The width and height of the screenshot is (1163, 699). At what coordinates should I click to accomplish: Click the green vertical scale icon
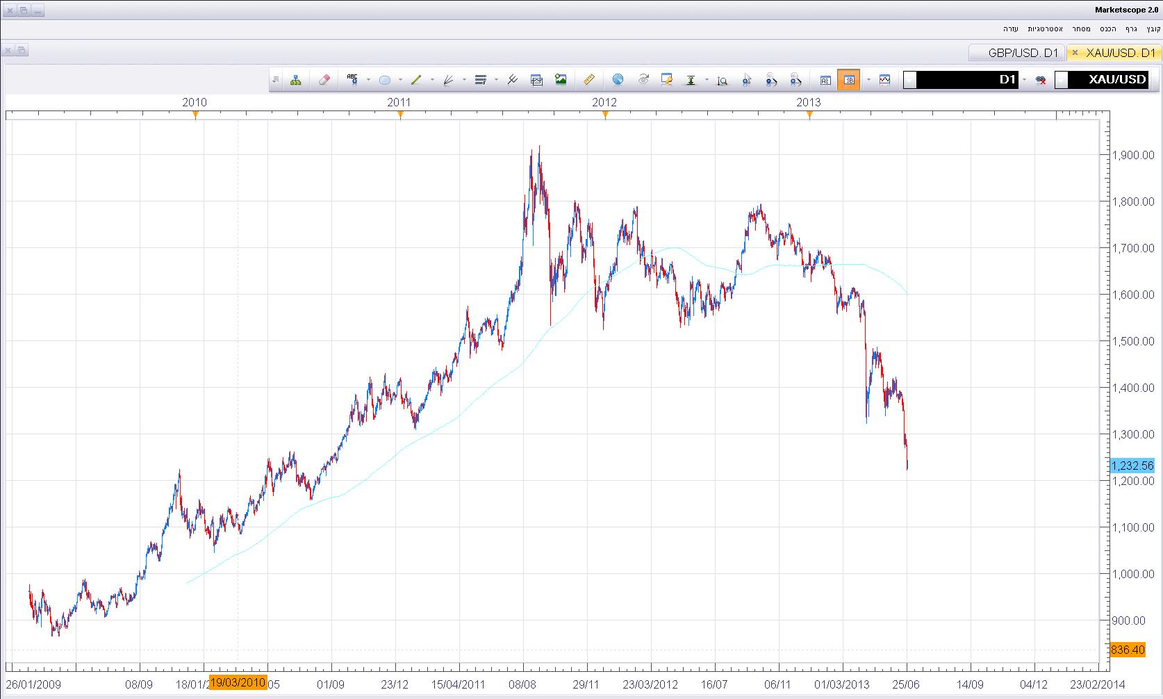click(691, 80)
